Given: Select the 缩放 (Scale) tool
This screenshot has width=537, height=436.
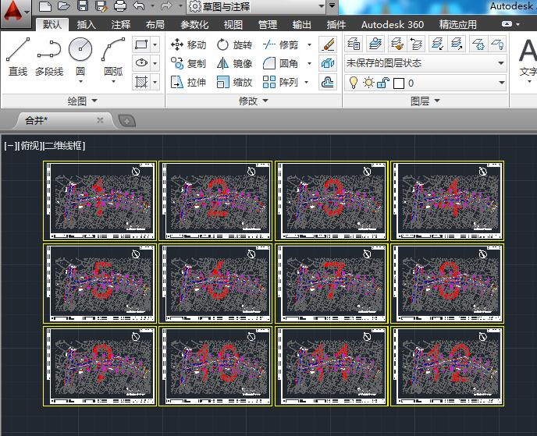Looking at the screenshot, I should (x=233, y=83).
